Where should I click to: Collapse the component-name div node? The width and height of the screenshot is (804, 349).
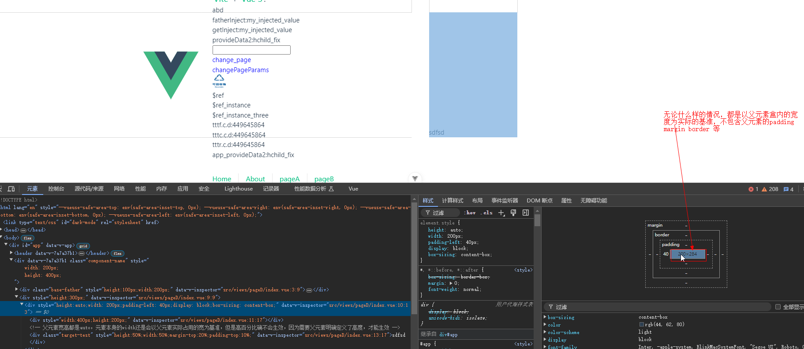[11, 260]
